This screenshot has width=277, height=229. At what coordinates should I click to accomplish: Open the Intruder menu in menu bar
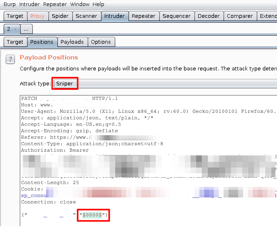point(30,4)
